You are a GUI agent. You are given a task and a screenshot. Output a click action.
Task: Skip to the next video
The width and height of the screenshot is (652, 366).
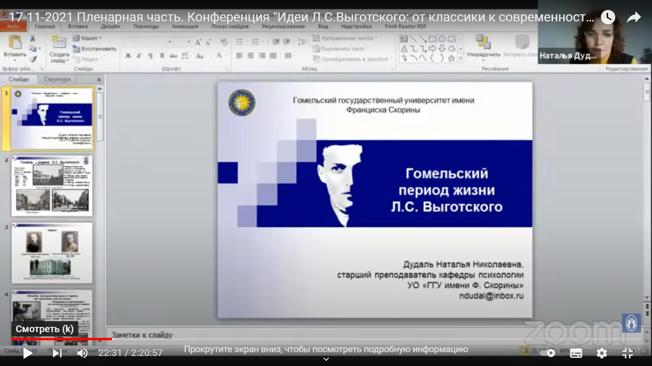(57, 353)
